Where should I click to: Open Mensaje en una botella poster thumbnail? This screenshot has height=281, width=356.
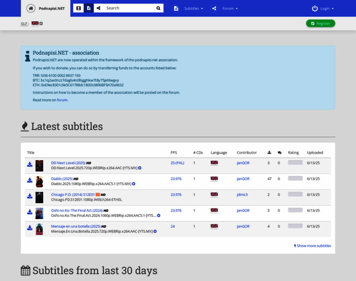[x=39, y=229]
